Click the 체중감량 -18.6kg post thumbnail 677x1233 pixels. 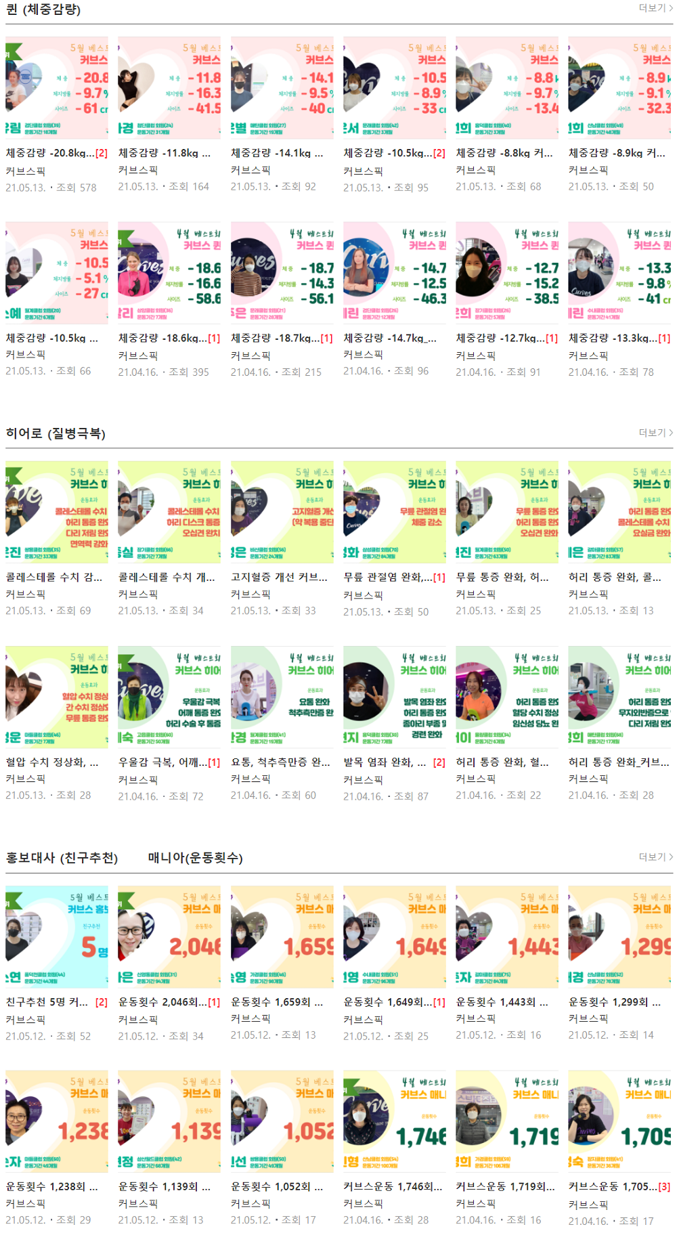click(x=169, y=273)
